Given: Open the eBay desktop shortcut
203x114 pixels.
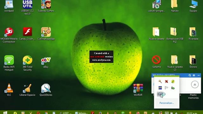Looking at the screenshot, I should (x=46, y=62).
